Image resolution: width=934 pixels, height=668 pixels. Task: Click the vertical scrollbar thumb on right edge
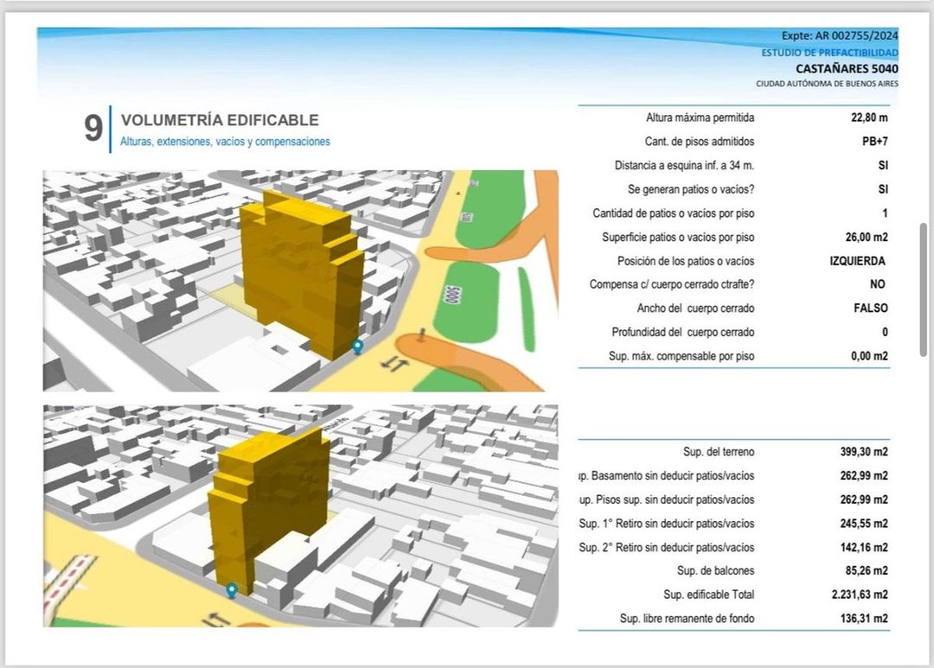pos(924,290)
